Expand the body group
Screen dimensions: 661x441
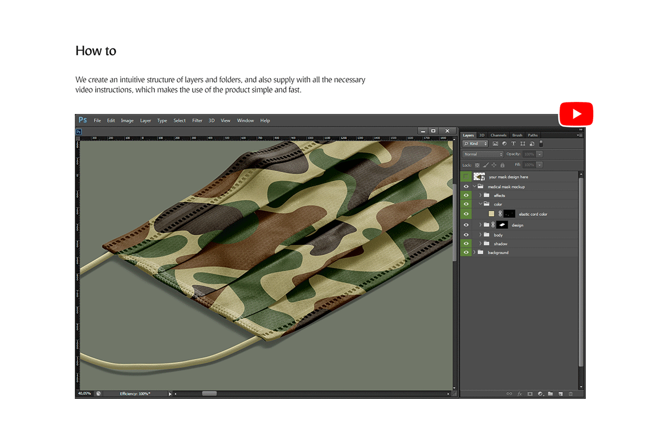click(480, 235)
